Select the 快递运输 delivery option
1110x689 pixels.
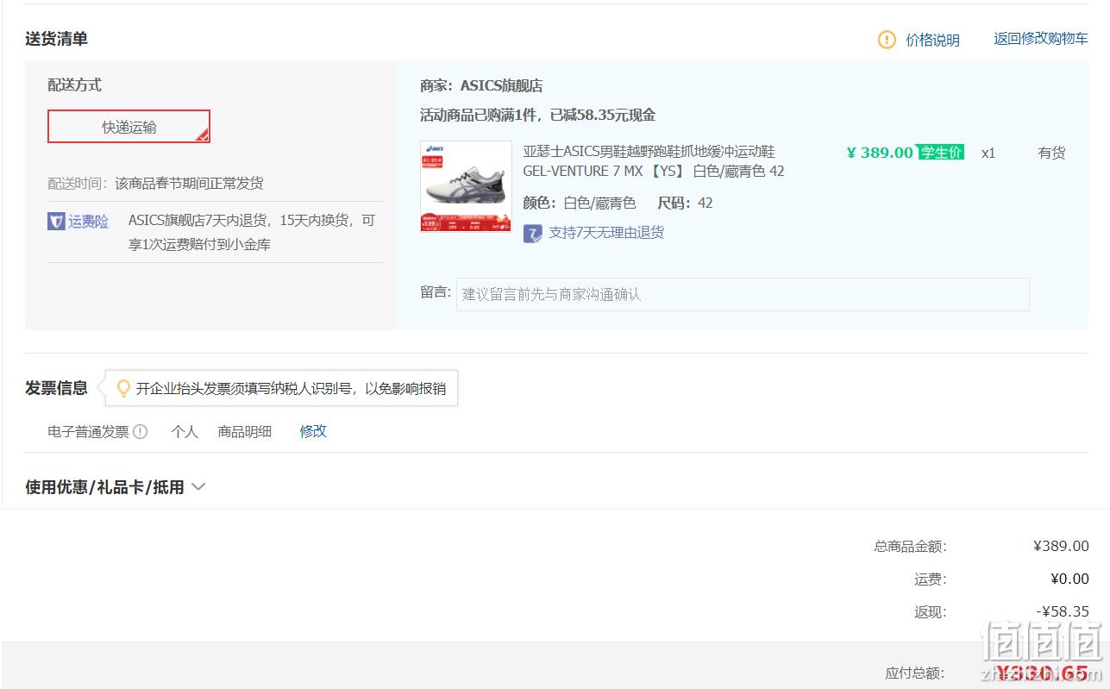tap(129, 127)
